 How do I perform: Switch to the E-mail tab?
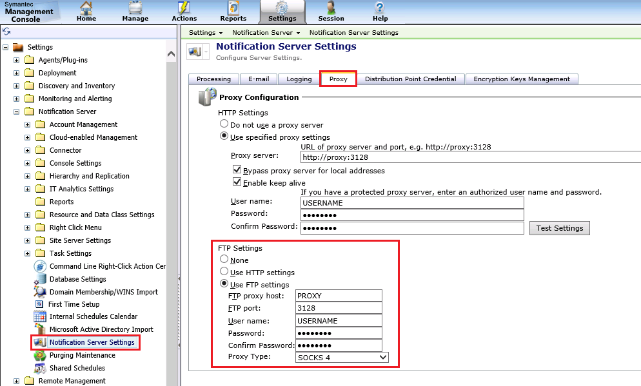click(259, 79)
